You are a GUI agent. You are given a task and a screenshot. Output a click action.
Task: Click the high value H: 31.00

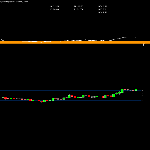pyautogui.click(x=79, y=7)
